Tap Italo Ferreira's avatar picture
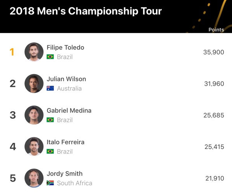The height and width of the screenshot is (194, 232). point(34,147)
